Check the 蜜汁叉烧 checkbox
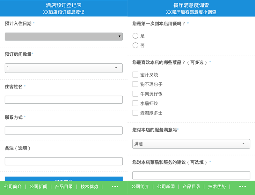 click(x=135, y=75)
